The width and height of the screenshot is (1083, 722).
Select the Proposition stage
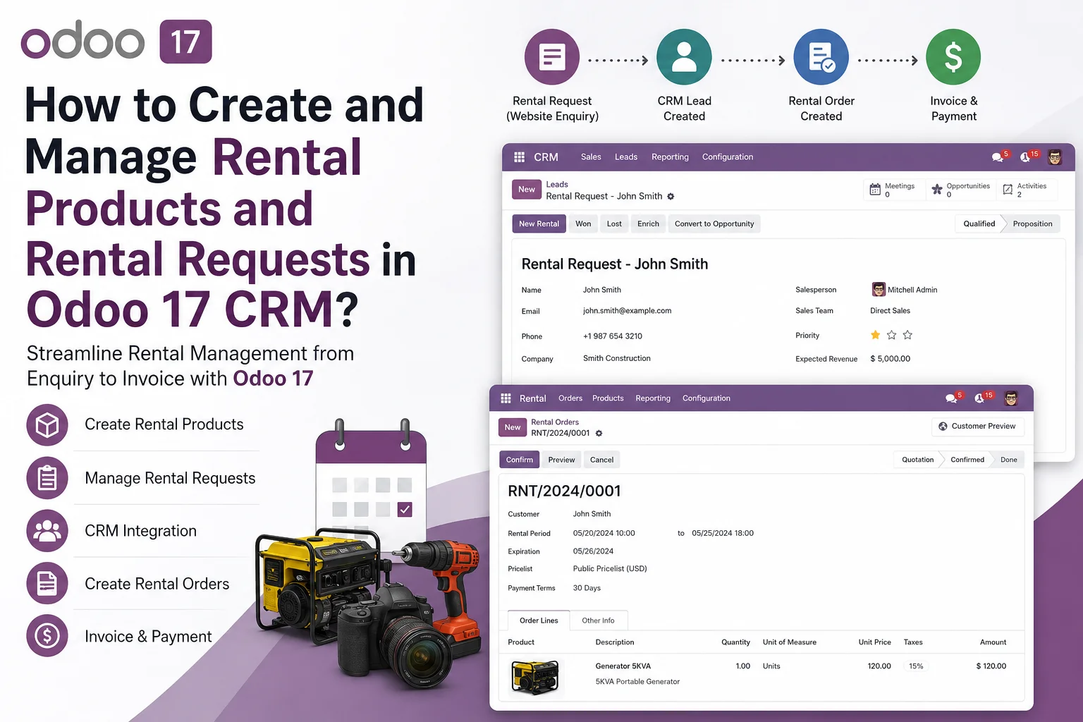(1032, 224)
